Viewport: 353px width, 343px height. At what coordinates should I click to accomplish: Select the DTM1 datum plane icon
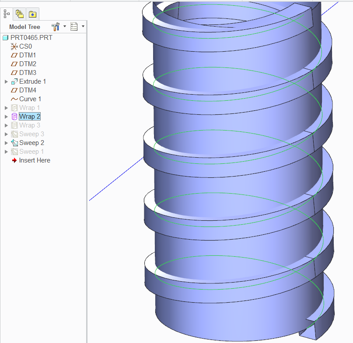click(x=14, y=55)
